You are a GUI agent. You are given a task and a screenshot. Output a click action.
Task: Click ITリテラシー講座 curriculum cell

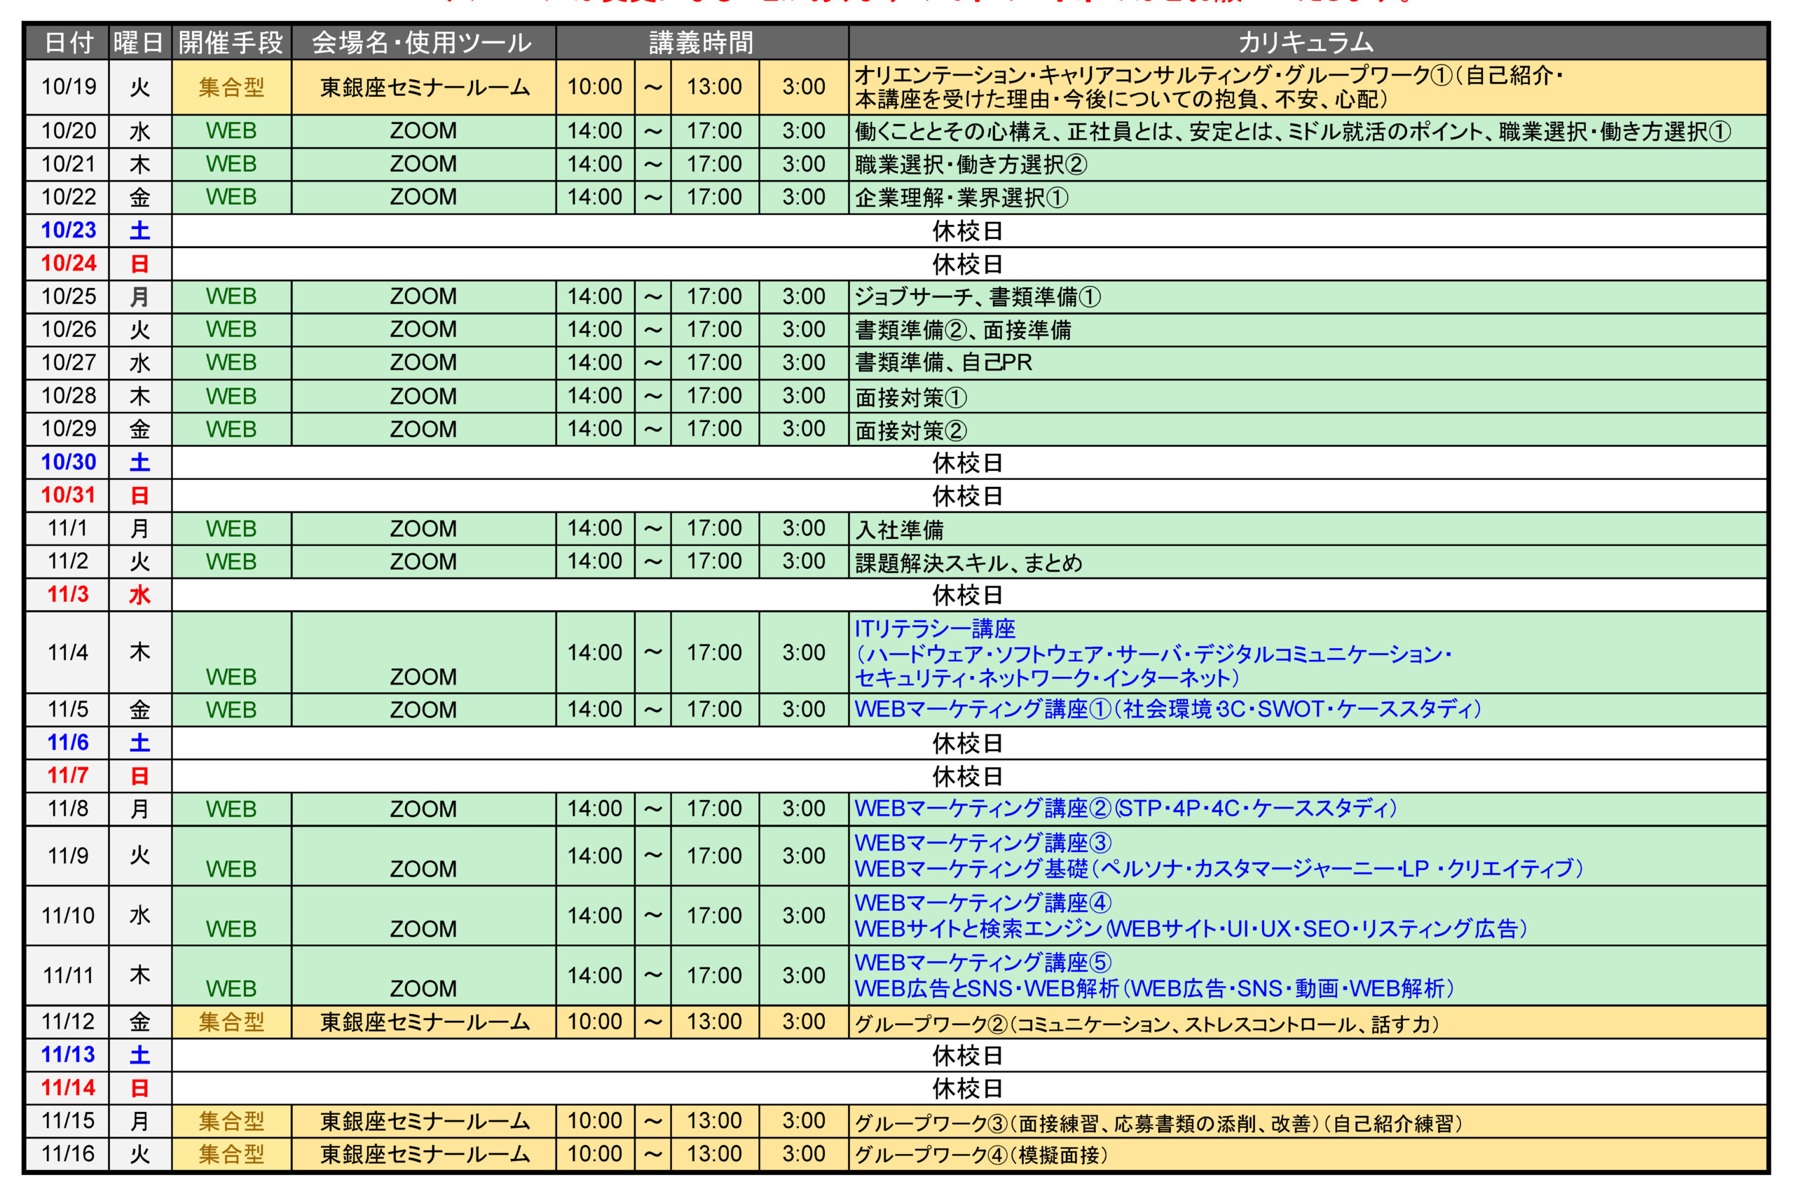click(x=1308, y=653)
